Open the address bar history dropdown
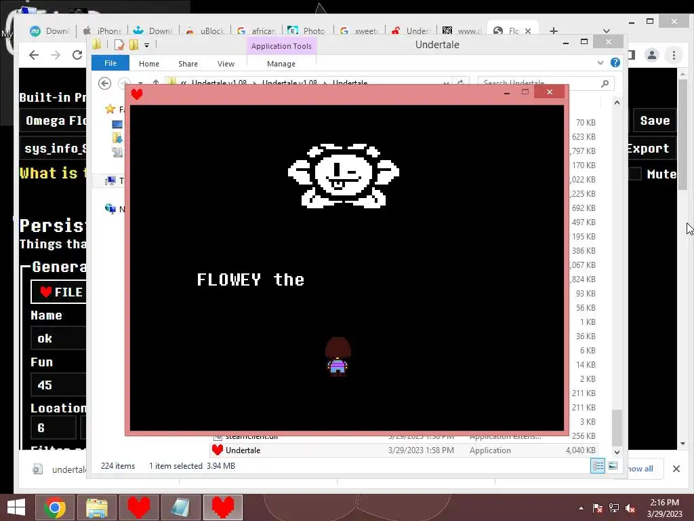The width and height of the screenshot is (694, 521). pos(446,83)
